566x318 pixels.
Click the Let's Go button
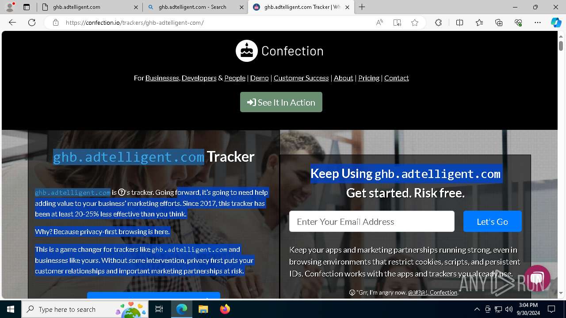[493, 221]
